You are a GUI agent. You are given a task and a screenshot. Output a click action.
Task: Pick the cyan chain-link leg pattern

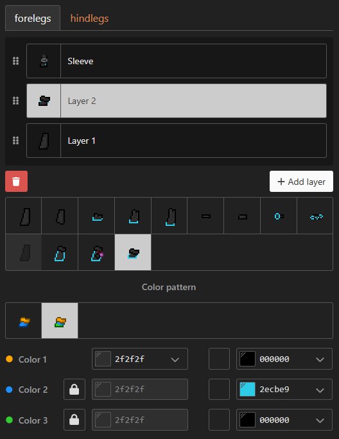click(315, 216)
